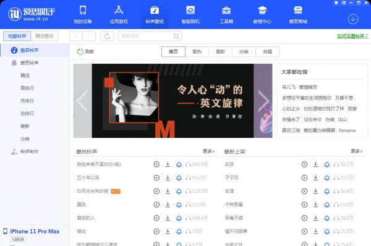Screen dimensions: 371x246
Task: Switch to the 炫酷铃声 tab
Action: pyautogui.click(x=17, y=36)
